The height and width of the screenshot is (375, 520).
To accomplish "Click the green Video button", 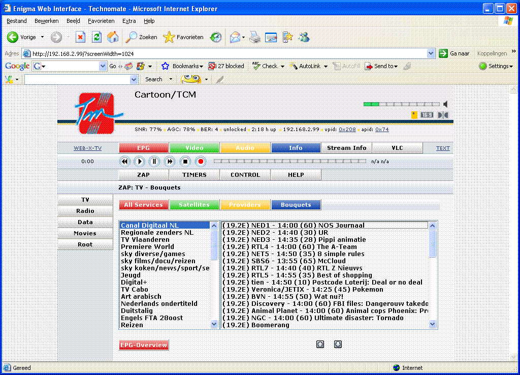I will click(x=194, y=148).
